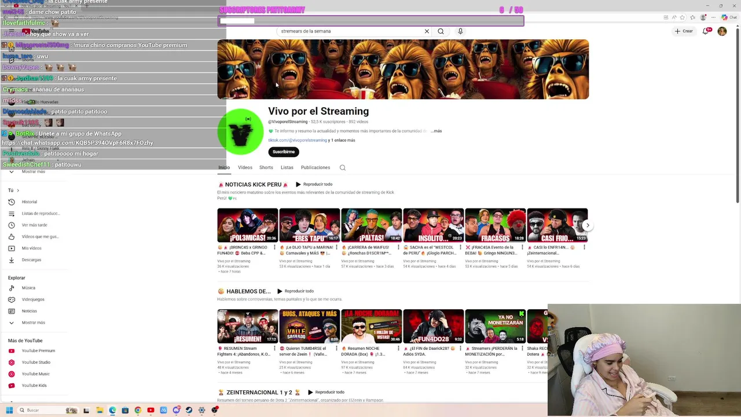Screen dimensions: 741x417
Task: Open the ¡LA NOCHE DORADA! video thumbnail
Action: (372, 326)
